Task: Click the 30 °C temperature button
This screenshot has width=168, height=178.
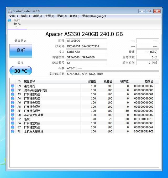Action: pos(21,71)
